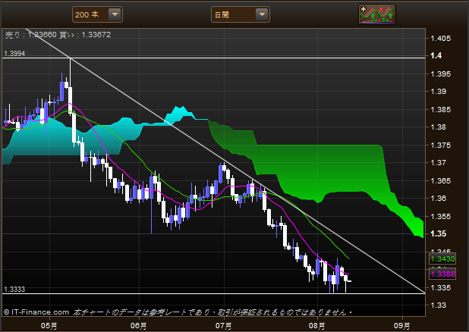Click the 09月 date axis label
This screenshot has width=469, height=332.
[x=401, y=325]
